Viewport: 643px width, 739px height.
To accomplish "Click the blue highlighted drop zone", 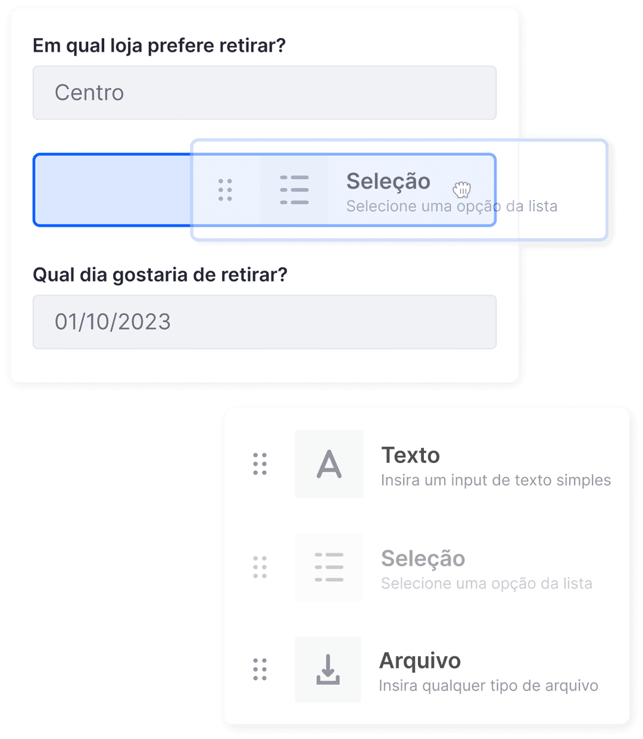I will click(112, 190).
